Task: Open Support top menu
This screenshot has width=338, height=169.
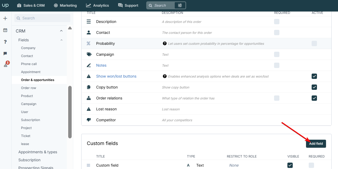Action: pos(128,5)
